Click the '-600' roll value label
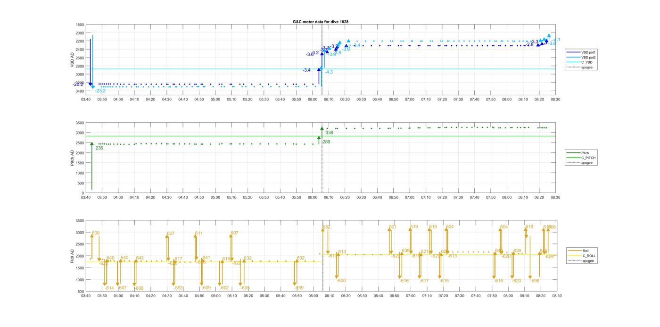The image size is (660, 327). (341, 281)
